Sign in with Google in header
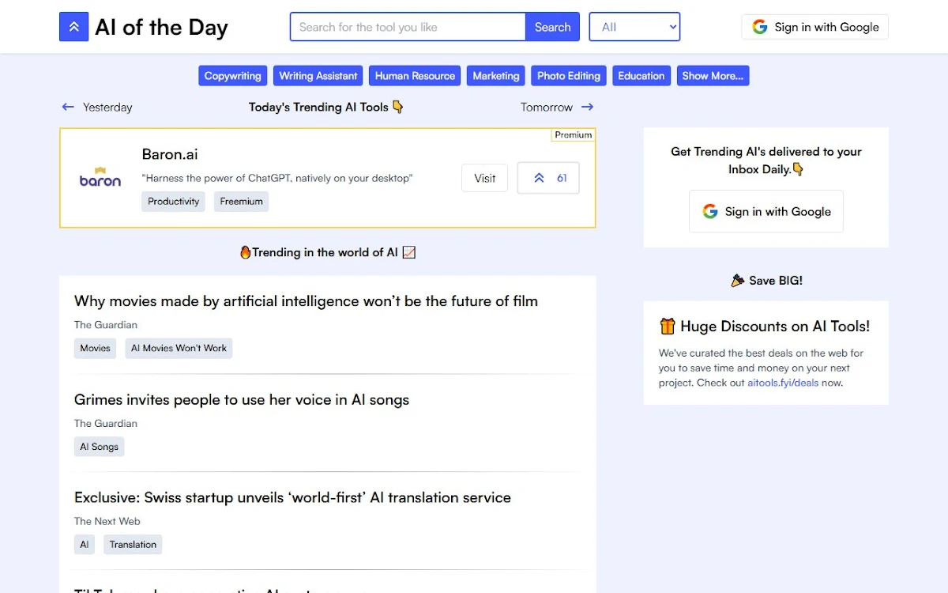The image size is (948, 593). point(814,27)
